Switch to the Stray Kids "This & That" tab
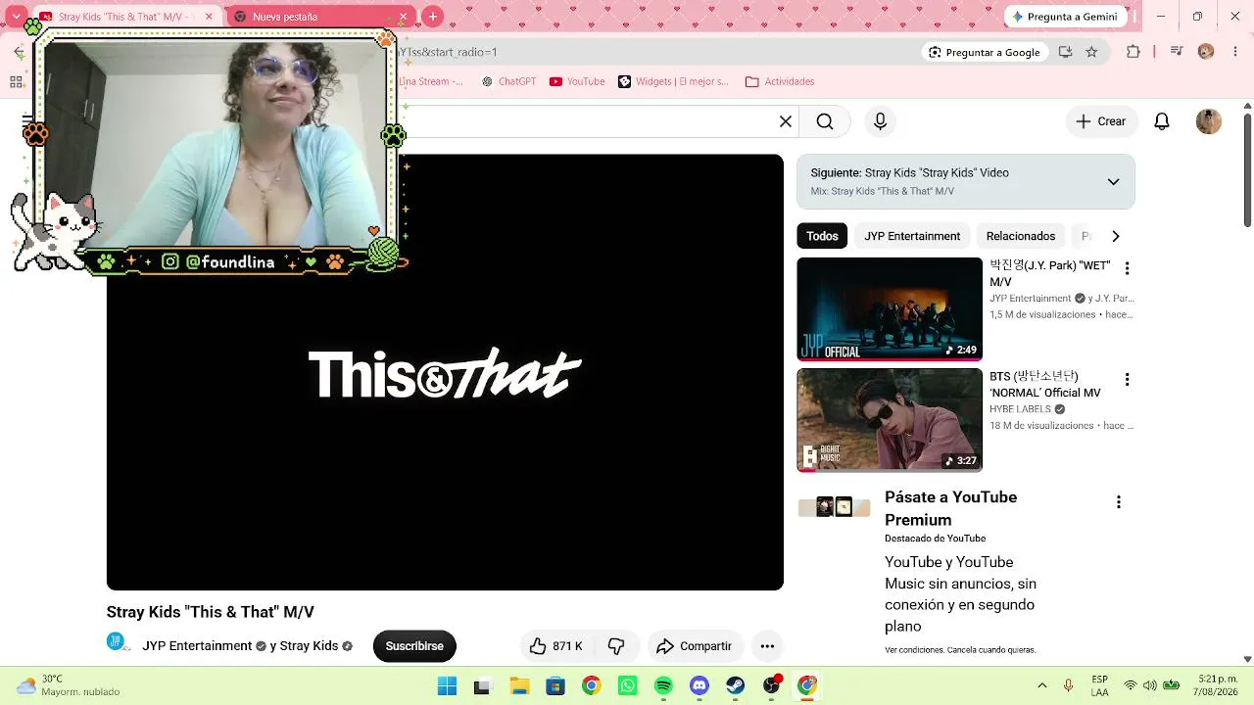The width and height of the screenshot is (1254, 705). (125, 17)
